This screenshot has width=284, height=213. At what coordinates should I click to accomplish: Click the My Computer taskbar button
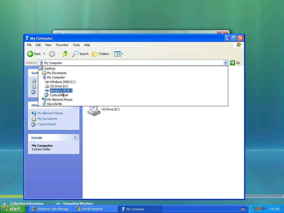click(140, 209)
